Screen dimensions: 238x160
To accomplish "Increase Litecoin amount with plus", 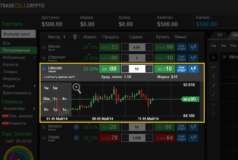I will [149, 69].
